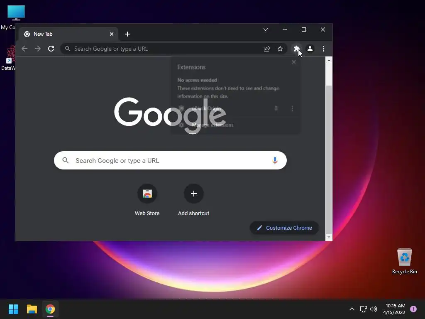Open the Web Store shortcut
This screenshot has height=319, width=425.
point(147,200)
